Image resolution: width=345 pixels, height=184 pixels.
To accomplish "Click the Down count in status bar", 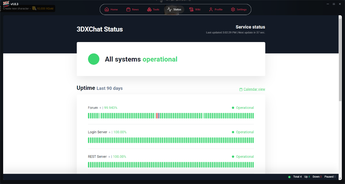I will (317, 177).
